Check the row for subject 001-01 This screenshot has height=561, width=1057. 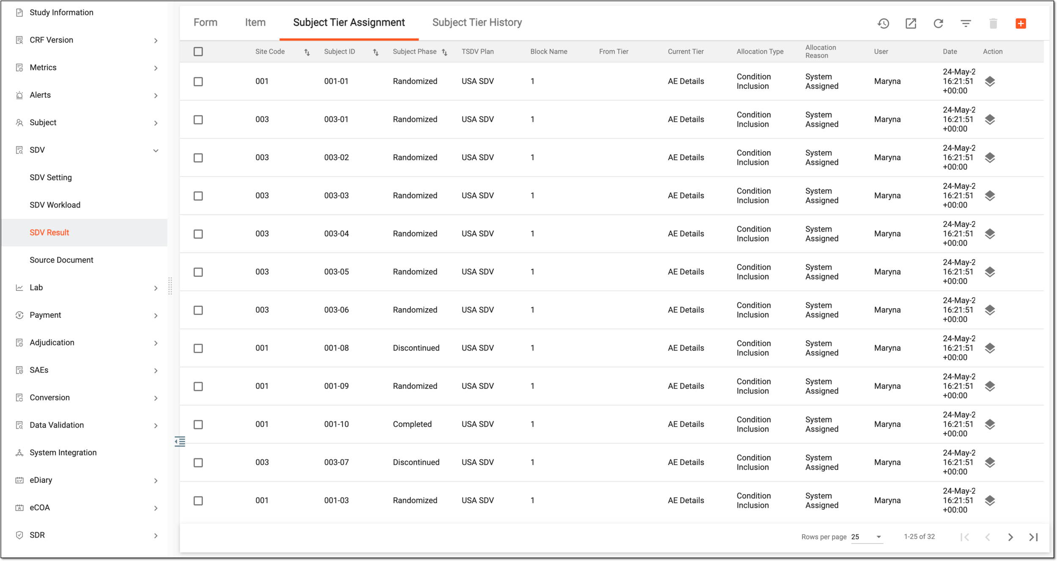click(198, 81)
